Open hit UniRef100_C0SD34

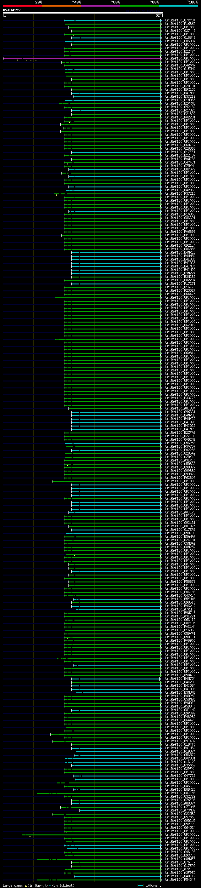[180, 41]
